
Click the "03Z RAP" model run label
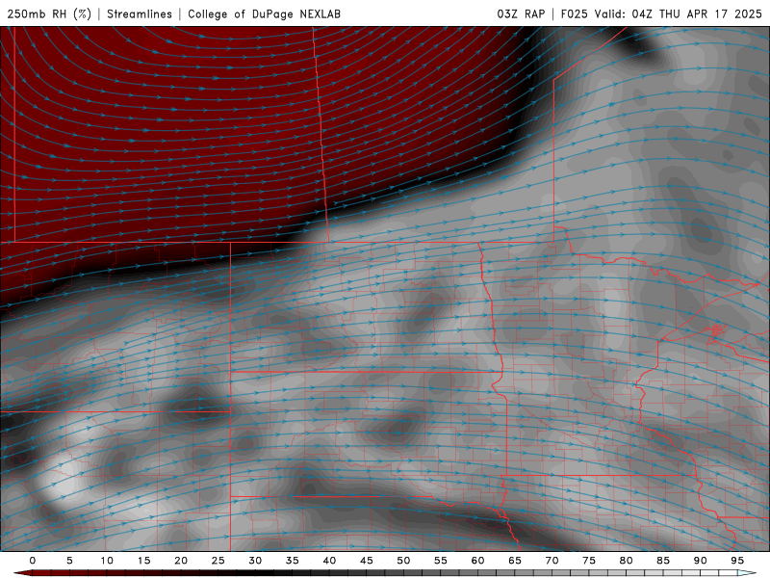(521, 13)
